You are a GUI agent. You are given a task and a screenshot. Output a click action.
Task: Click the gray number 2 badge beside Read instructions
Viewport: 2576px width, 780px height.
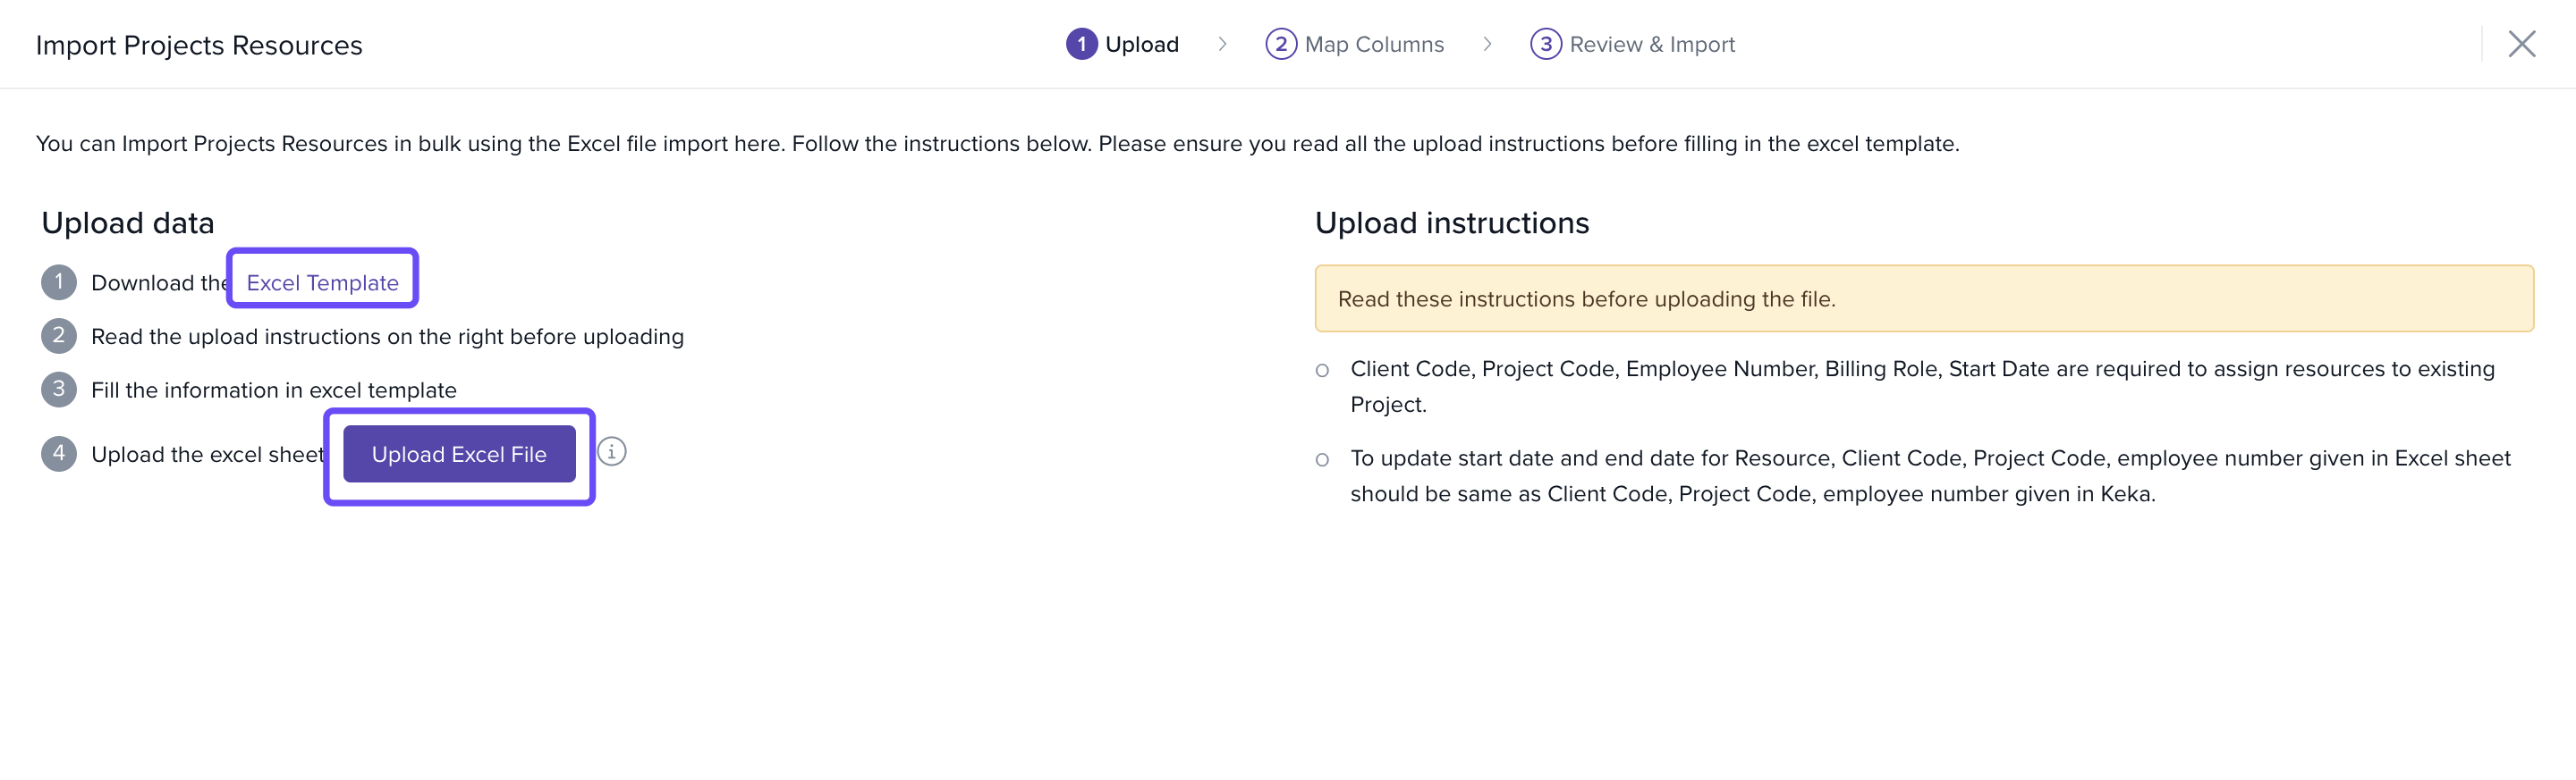click(59, 336)
